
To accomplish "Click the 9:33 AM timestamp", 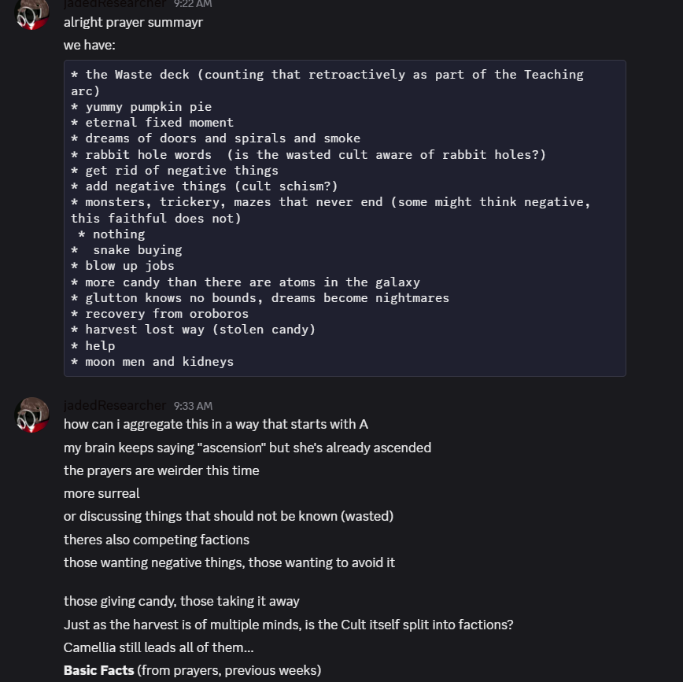I will point(193,406).
